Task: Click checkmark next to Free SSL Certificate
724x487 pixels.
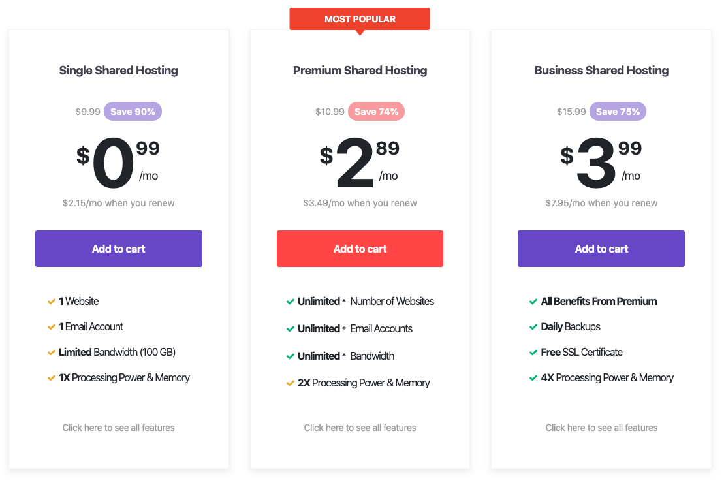Action: tap(533, 353)
